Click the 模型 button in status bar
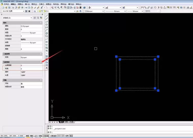 click(71, 136)
